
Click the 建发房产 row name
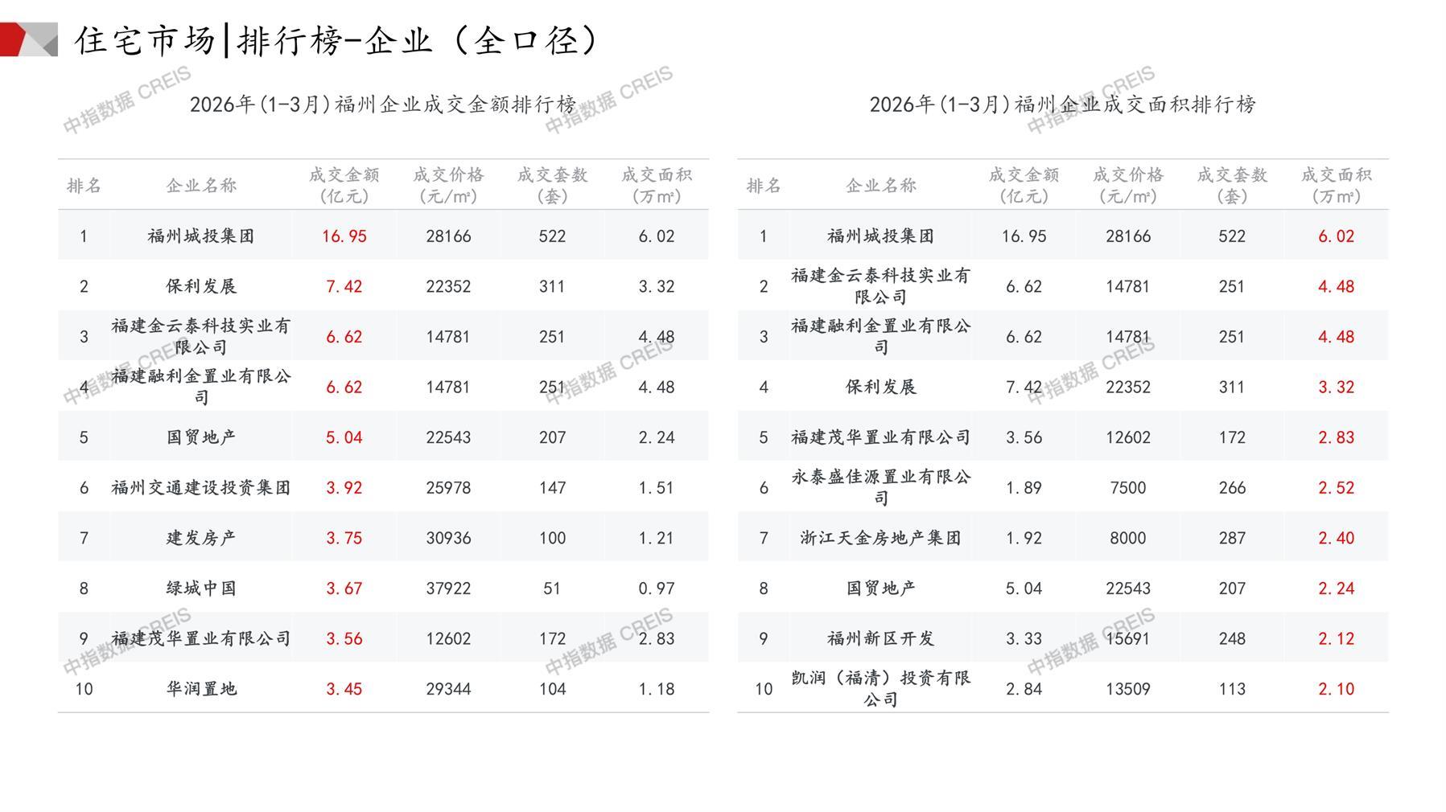tap(201, 538)
